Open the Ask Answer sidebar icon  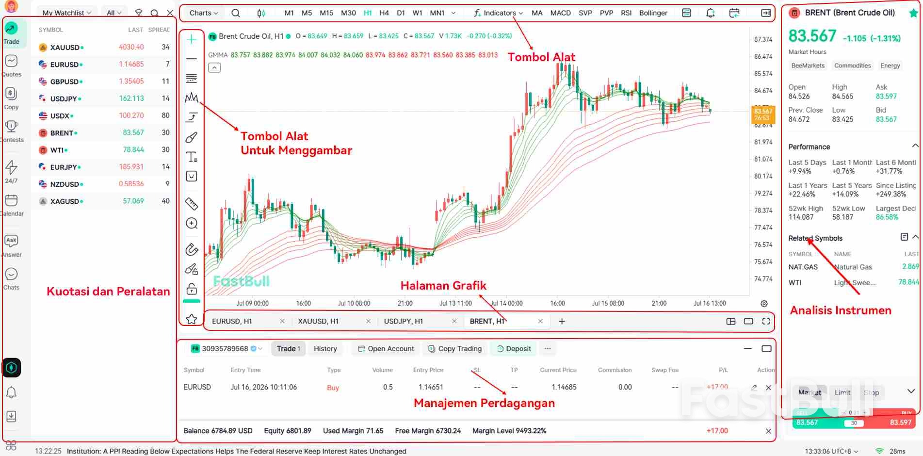point(11,246)
